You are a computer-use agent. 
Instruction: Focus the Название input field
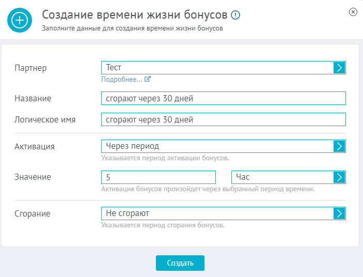tap(224, 98)
